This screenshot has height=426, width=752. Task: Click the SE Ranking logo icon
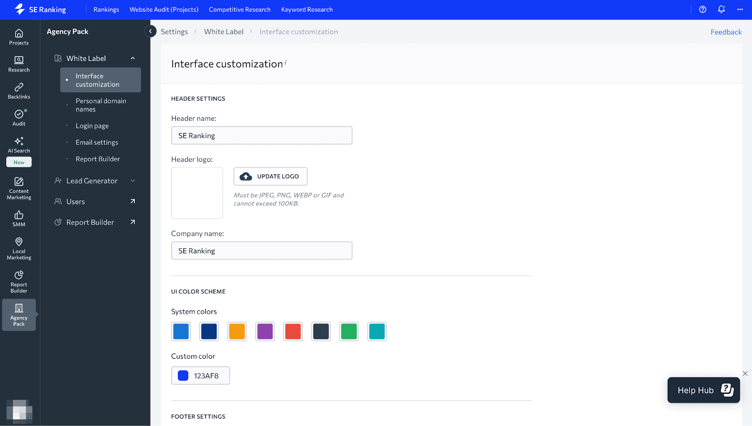(20, 9)
